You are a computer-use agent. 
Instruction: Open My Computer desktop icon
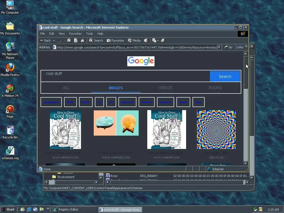click(10, 7)
